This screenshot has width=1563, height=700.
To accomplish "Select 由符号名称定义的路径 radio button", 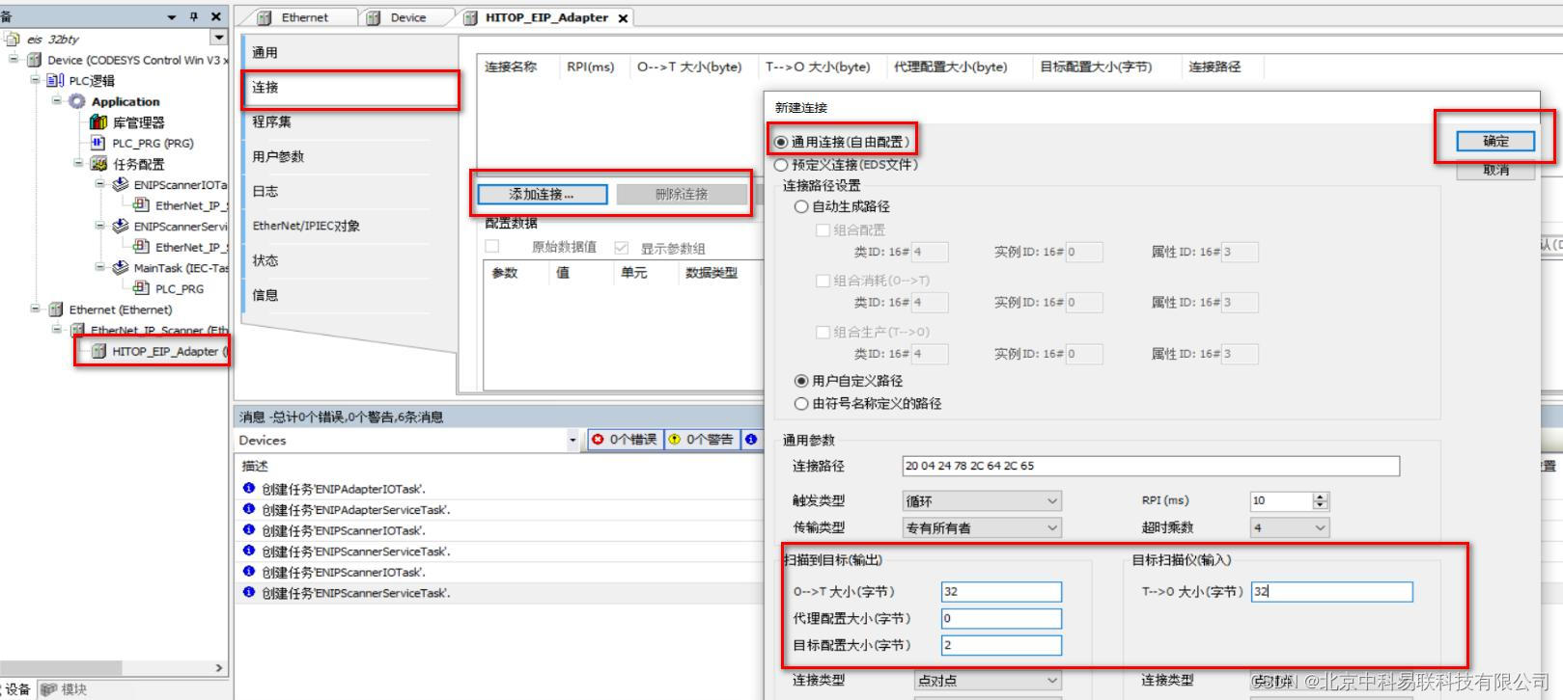I will (801, 404).
